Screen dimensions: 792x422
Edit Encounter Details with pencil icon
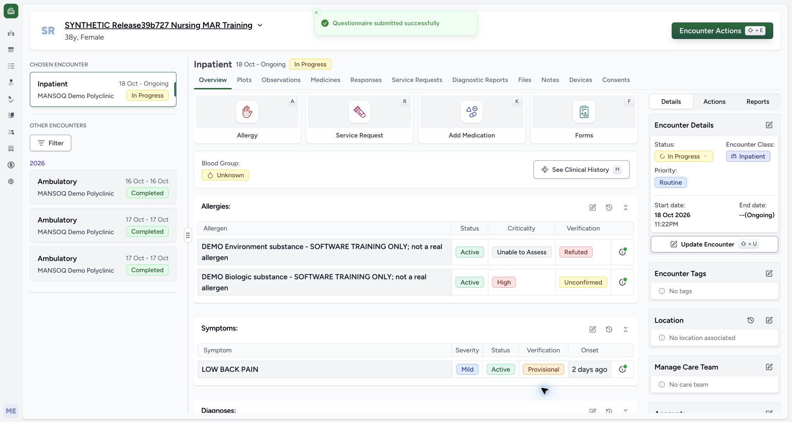[x=769, y=125]
